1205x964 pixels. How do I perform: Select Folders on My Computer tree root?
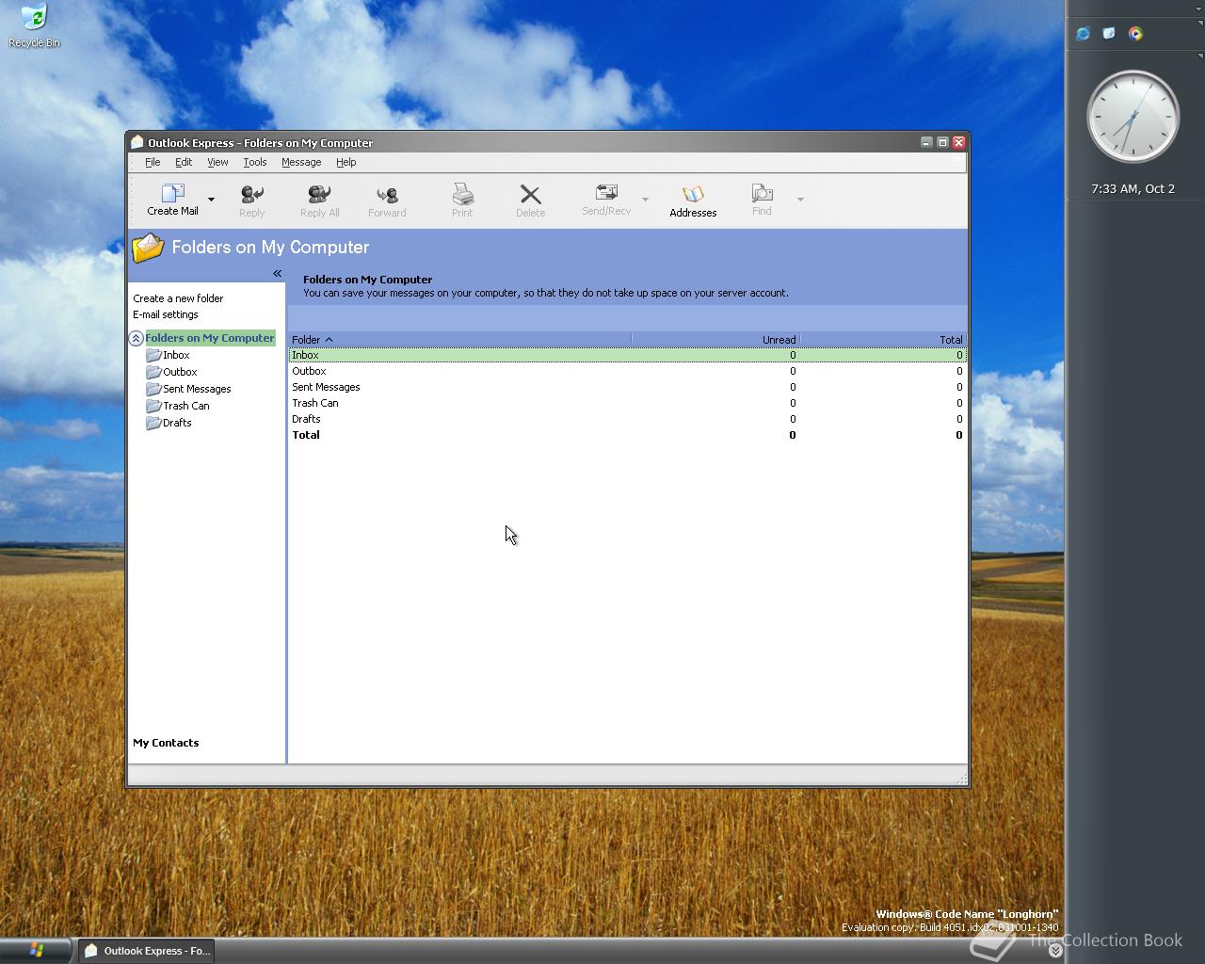pyautogui.click(x=210, y=338)
